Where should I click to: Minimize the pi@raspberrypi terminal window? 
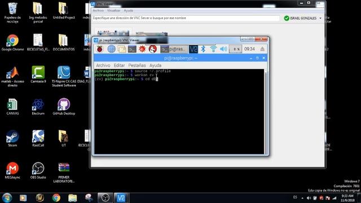click(251, 58)
